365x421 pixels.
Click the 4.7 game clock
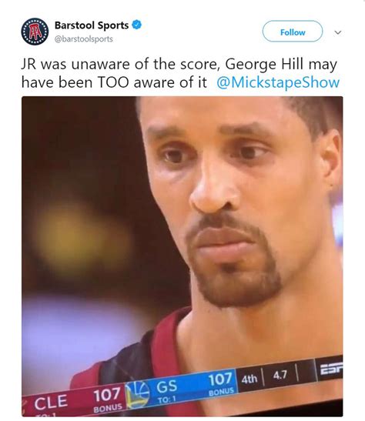point(280,375)
